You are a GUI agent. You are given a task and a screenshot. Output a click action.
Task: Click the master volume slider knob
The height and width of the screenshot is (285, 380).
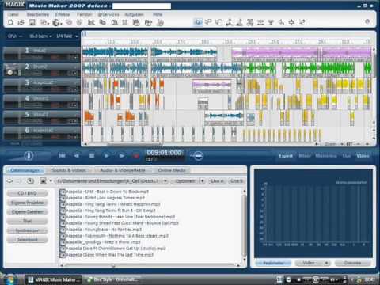click(28, 156)
